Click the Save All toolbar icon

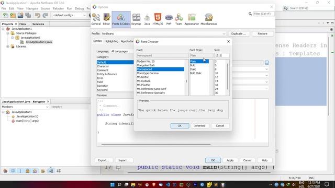point(28,15)
